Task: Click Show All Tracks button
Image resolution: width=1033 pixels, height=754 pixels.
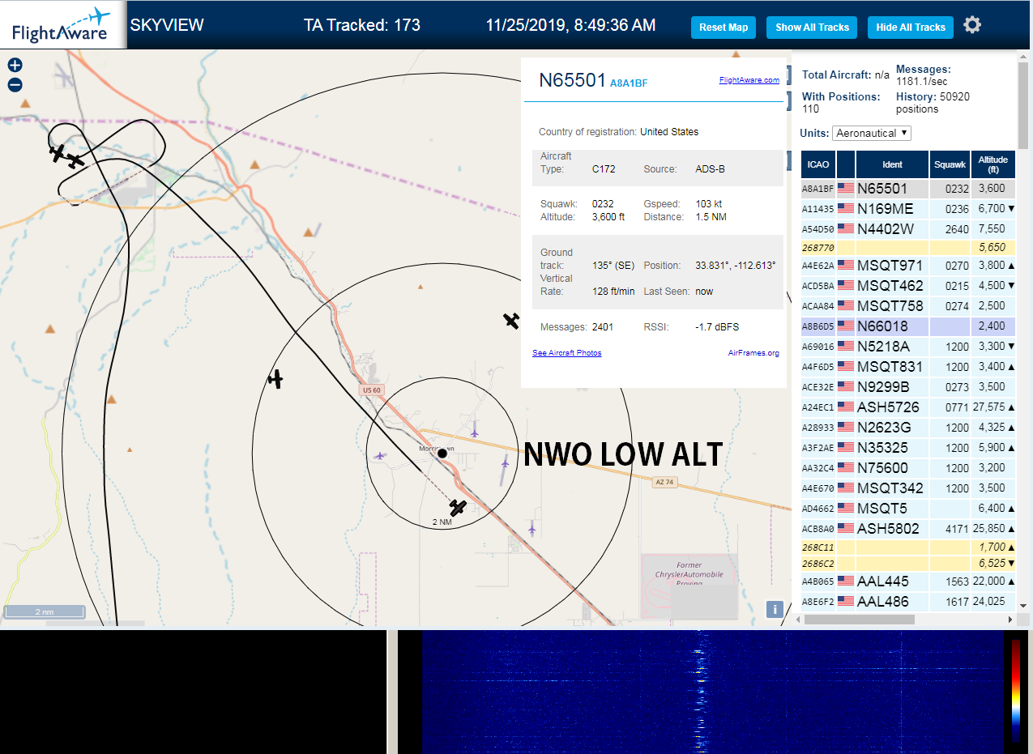Action: click(812, 27)
